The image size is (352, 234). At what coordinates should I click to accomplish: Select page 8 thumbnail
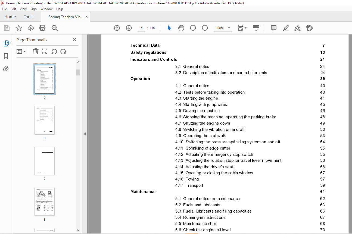pos(45,202)
